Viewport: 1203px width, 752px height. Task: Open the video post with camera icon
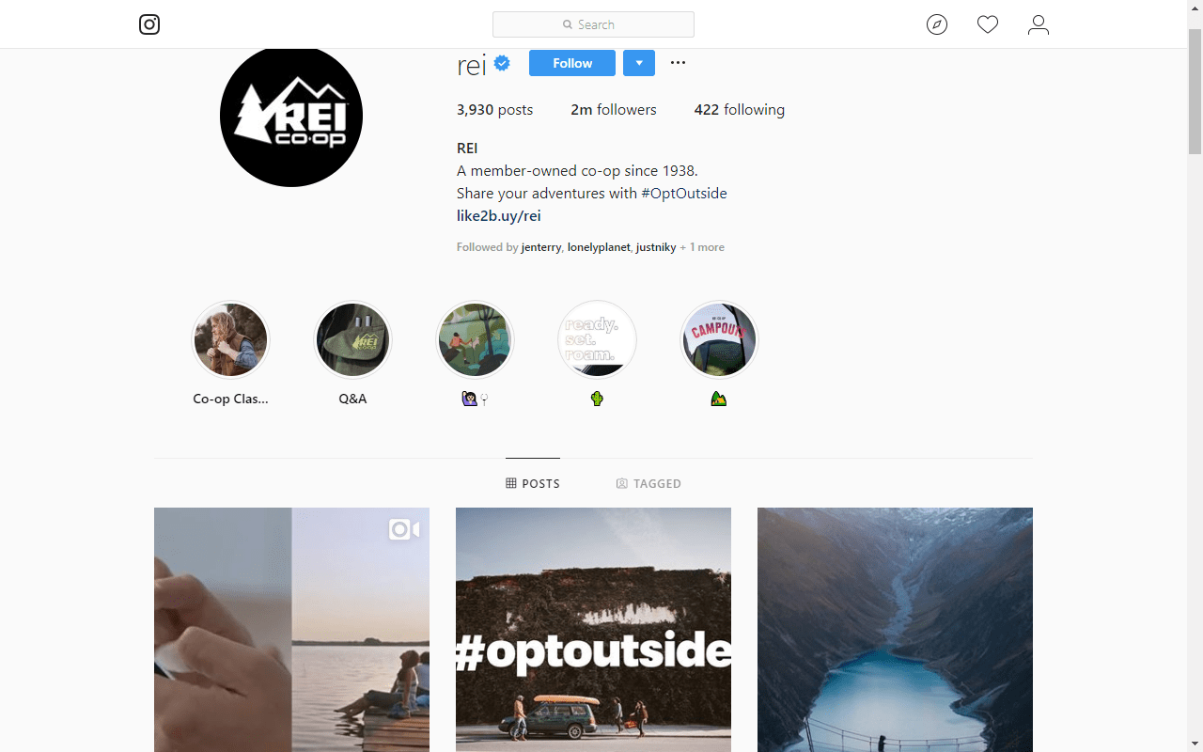coord(291,630)
